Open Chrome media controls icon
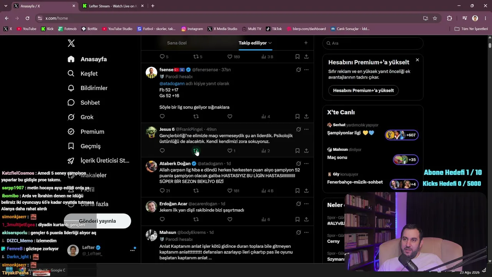 [x=464, y=18]
